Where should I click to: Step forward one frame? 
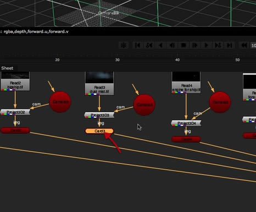tap(195, 45)
